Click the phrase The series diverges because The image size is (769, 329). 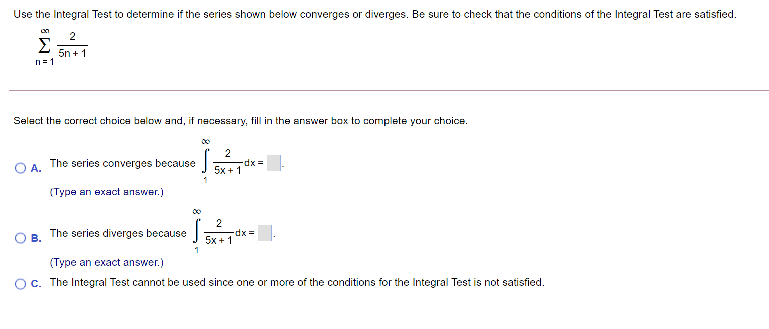pos(118,233)
